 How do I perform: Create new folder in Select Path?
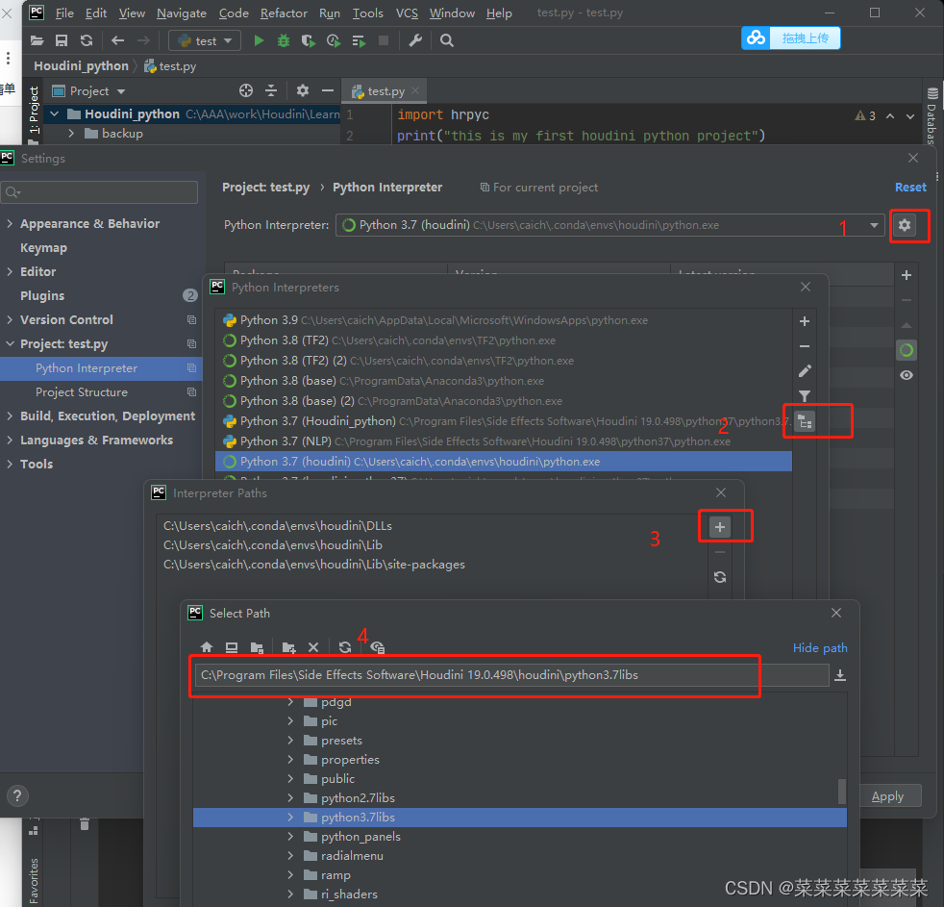(289, 647)
